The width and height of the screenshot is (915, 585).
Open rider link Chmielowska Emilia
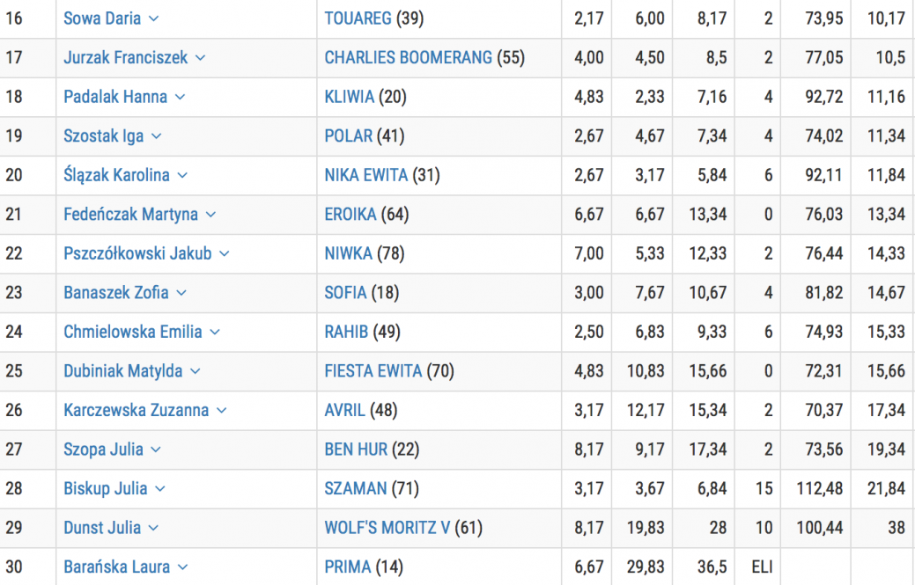pyautogui.click(x=132, y=332)
